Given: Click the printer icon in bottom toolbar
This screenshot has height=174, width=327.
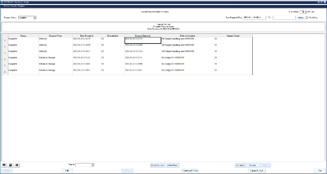Looking at the screenshot, I should [17, 165].
